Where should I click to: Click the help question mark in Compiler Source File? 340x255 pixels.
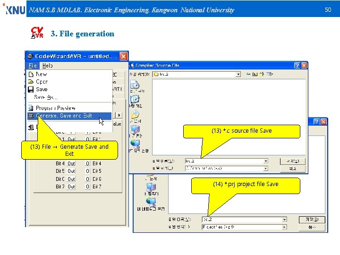[x=297, y=66]
